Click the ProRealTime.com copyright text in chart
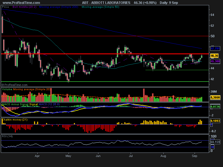The width and height of the screenshot is (223, 167). click(x=14, y=85)
